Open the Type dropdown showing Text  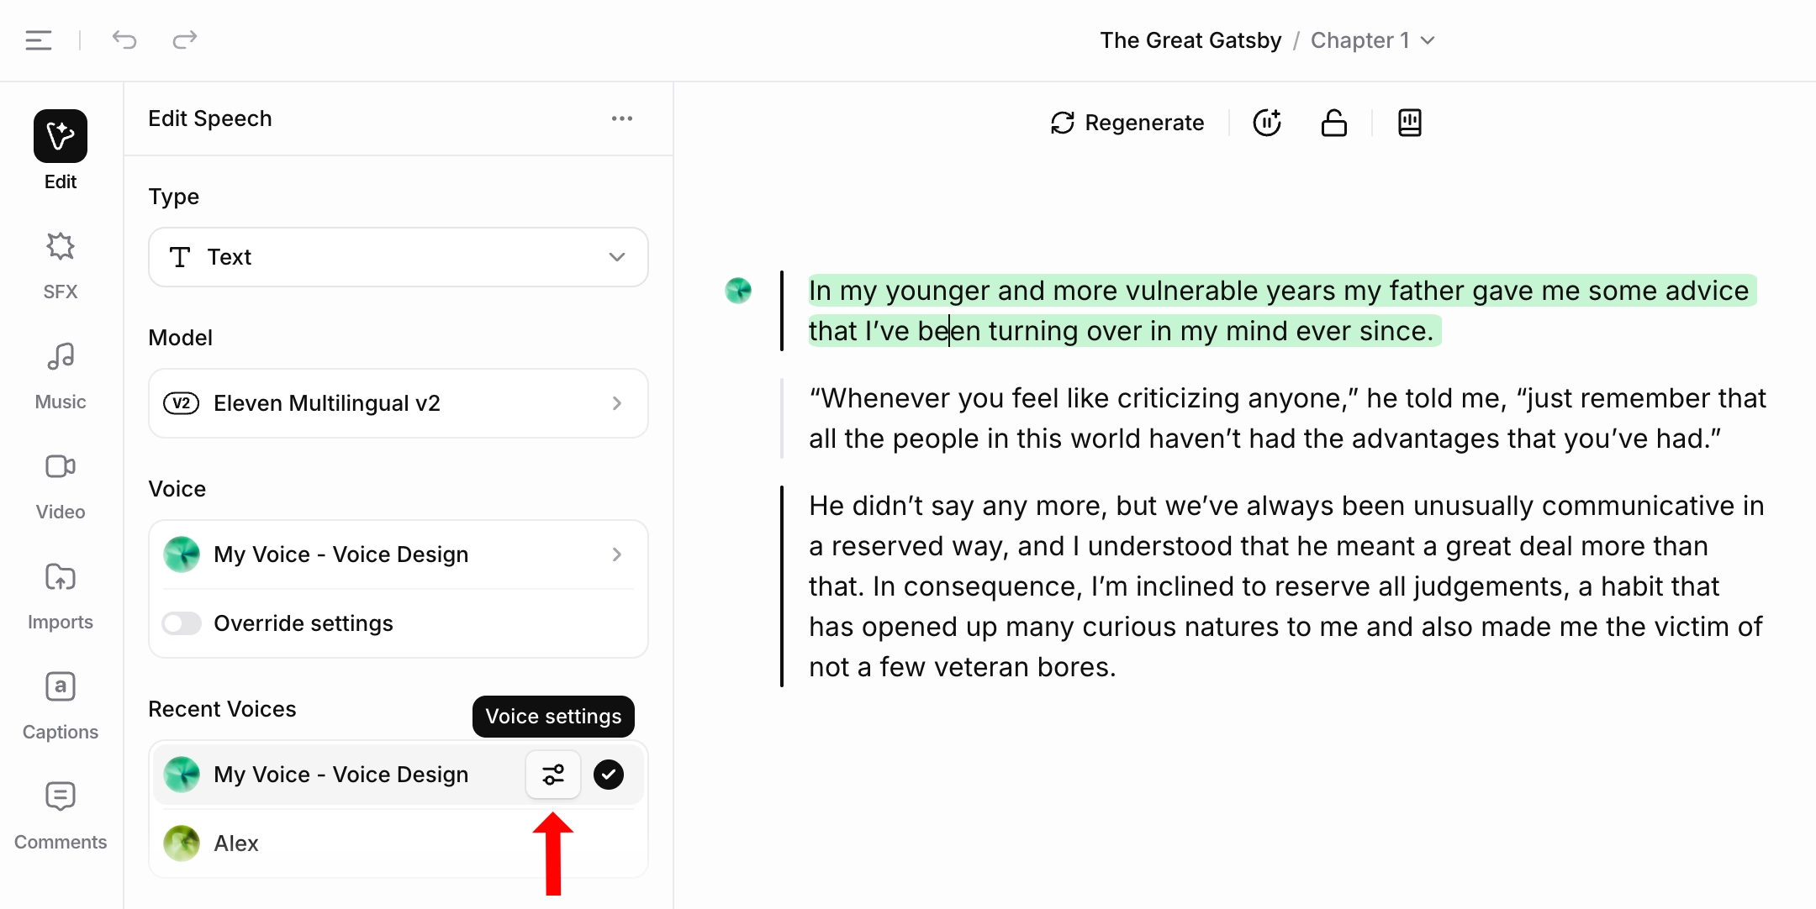398,257
